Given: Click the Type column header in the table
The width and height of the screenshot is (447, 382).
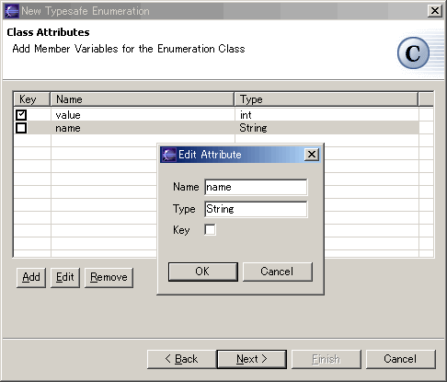Looking at the screenshot, I should coord(327,99).
